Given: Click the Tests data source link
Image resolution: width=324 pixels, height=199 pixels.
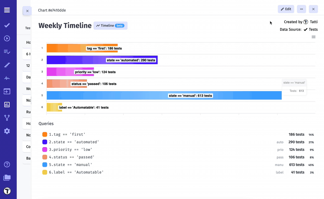Looking at the screenshot, I should coord(311,29).
